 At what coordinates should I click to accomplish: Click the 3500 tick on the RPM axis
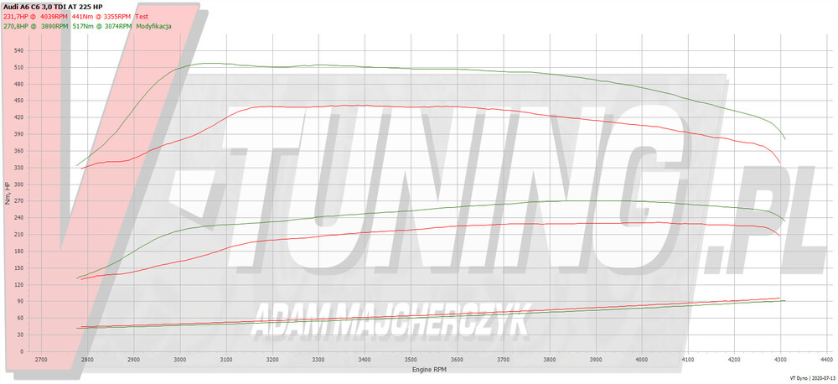410,360
